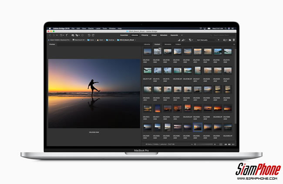Click the Content panel vertical scrollbar
This screenshot has width=283, height=184.
point(236,86)
